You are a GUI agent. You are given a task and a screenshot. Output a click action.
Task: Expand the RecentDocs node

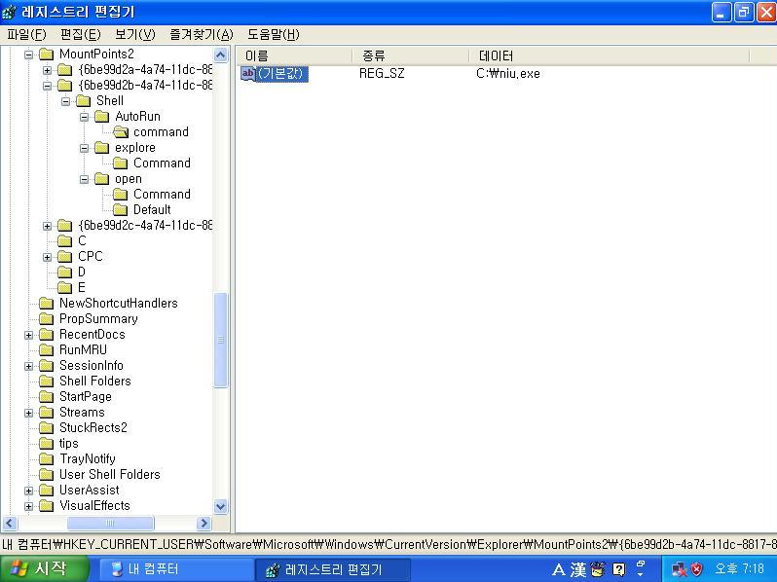tap(29, 335)
